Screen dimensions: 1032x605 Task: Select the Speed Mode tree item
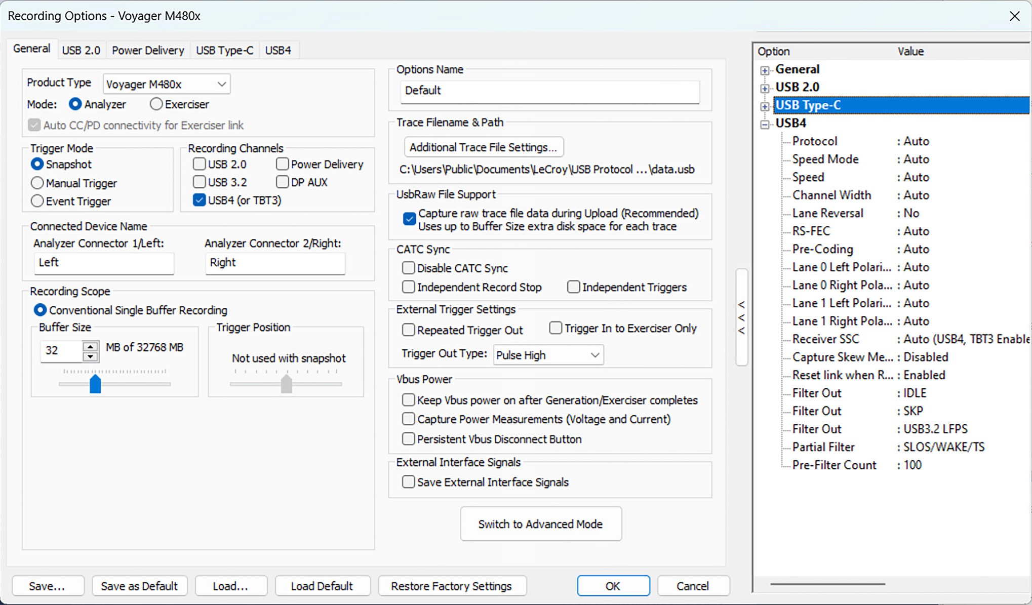(x=825, y=159)
